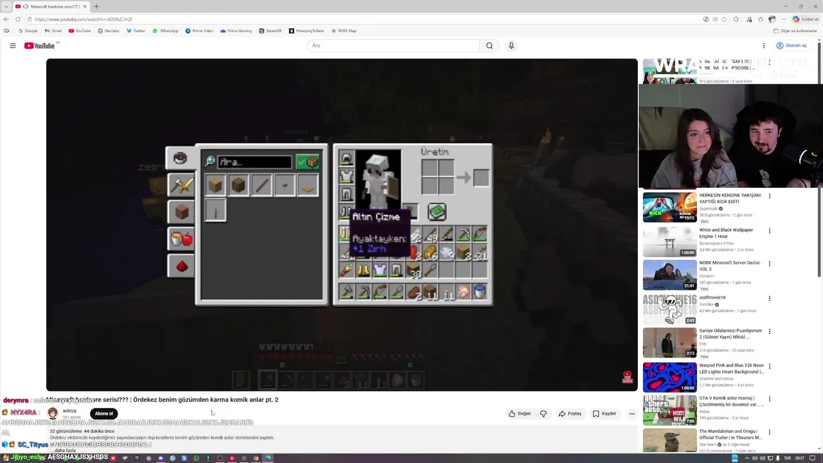Open options menu for NOBK Minecraft Server video
This screenshot has height=463, width=823.
pos(769,264)
